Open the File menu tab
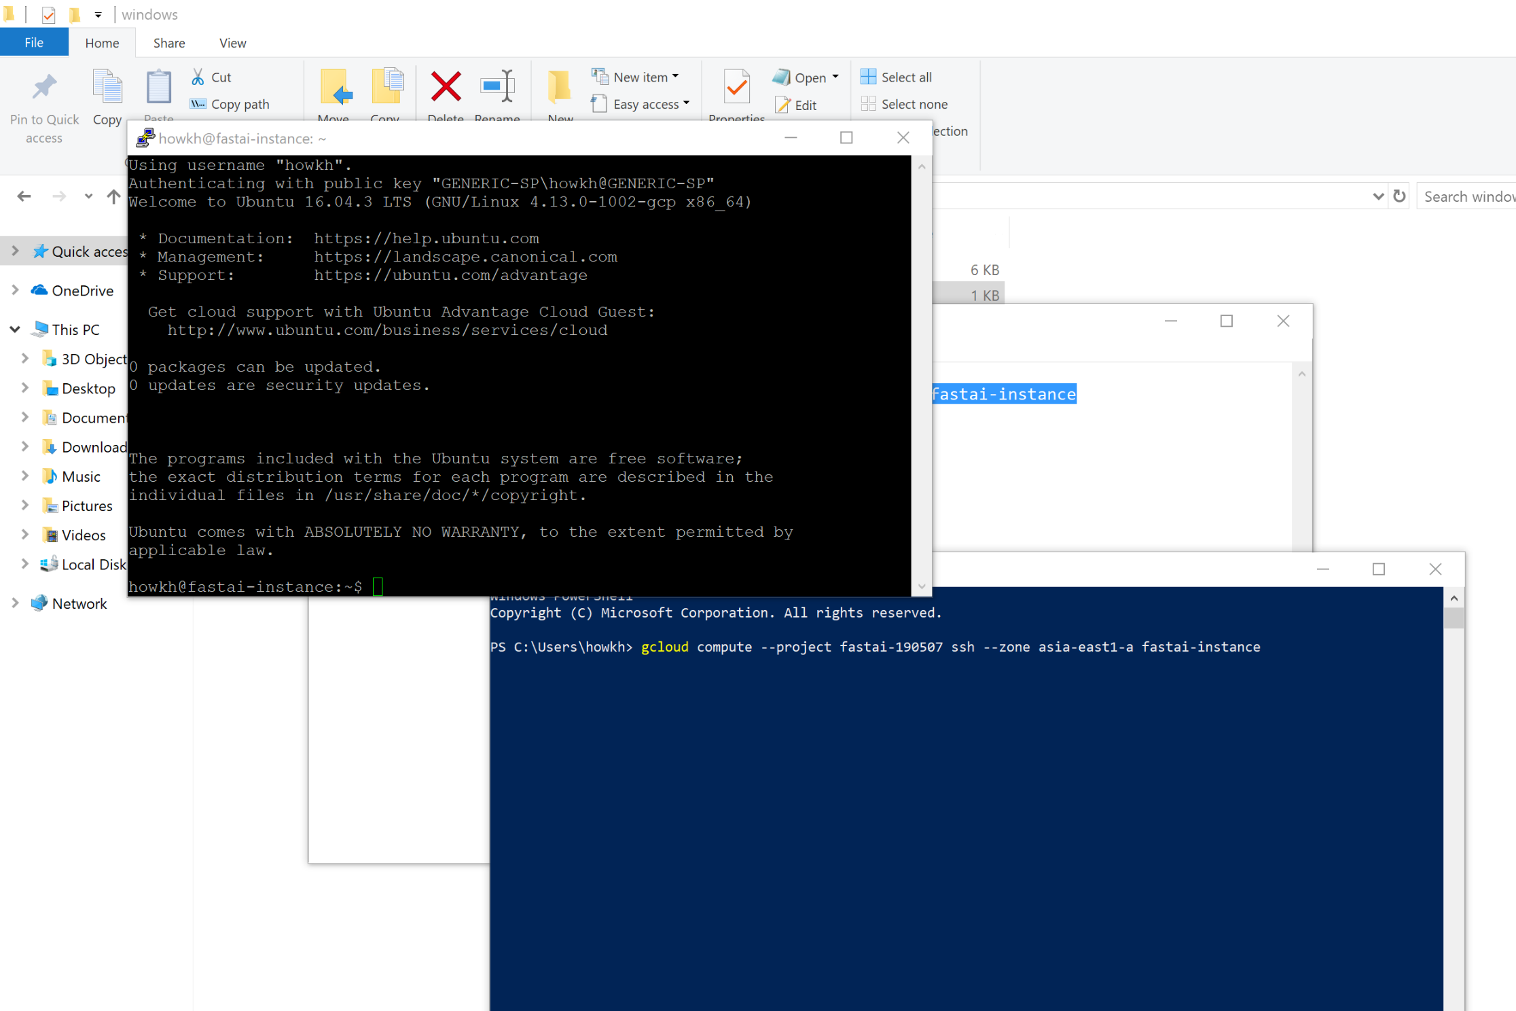The height and width of the screenshot is (1011, 1516). click(x=34, y=43)
